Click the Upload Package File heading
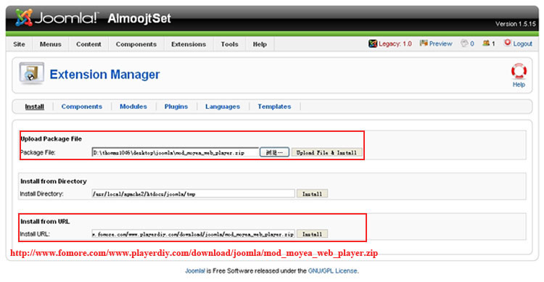Viewport: 544px width, 282px height. tap(51, 138)
